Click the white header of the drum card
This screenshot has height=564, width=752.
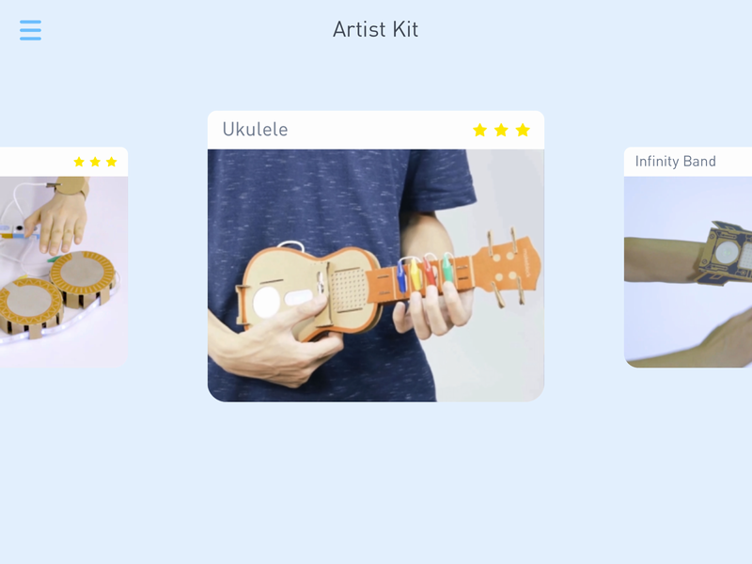pos(64,162)
